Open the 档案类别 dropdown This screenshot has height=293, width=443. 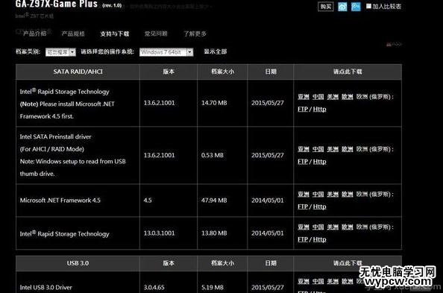point(60,52)
